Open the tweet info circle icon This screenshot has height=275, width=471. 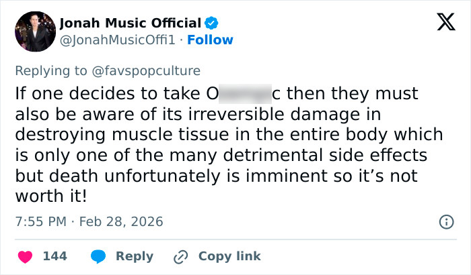click(x=445, y=221)
